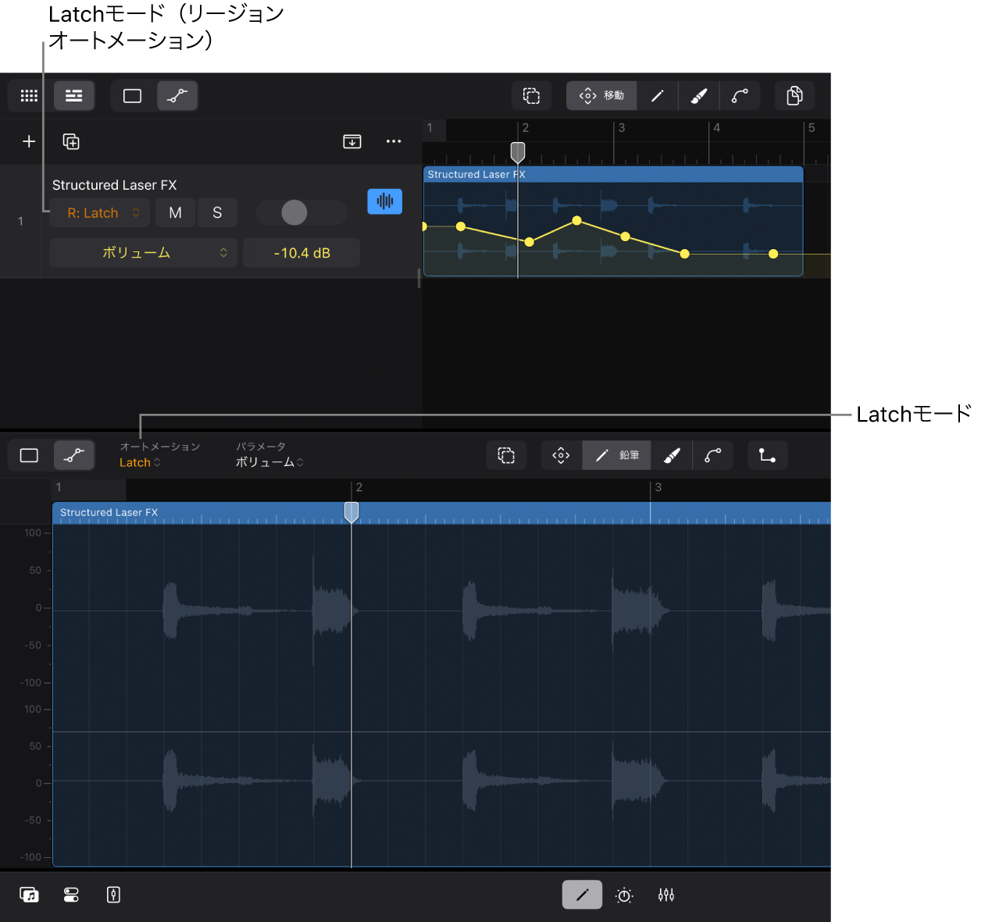Switch to the track list view icon
The width and height of the screenshot is (999, 922).
pyautogui.click(x=74, y=96)
